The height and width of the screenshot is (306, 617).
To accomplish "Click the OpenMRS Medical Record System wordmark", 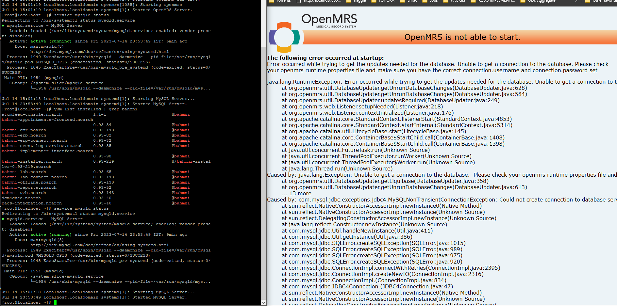I will 329,21.
